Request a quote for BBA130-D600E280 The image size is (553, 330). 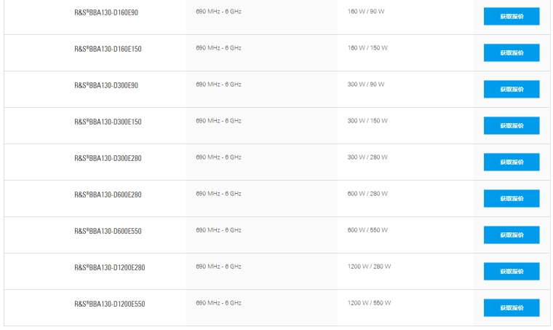pos(512,199)
